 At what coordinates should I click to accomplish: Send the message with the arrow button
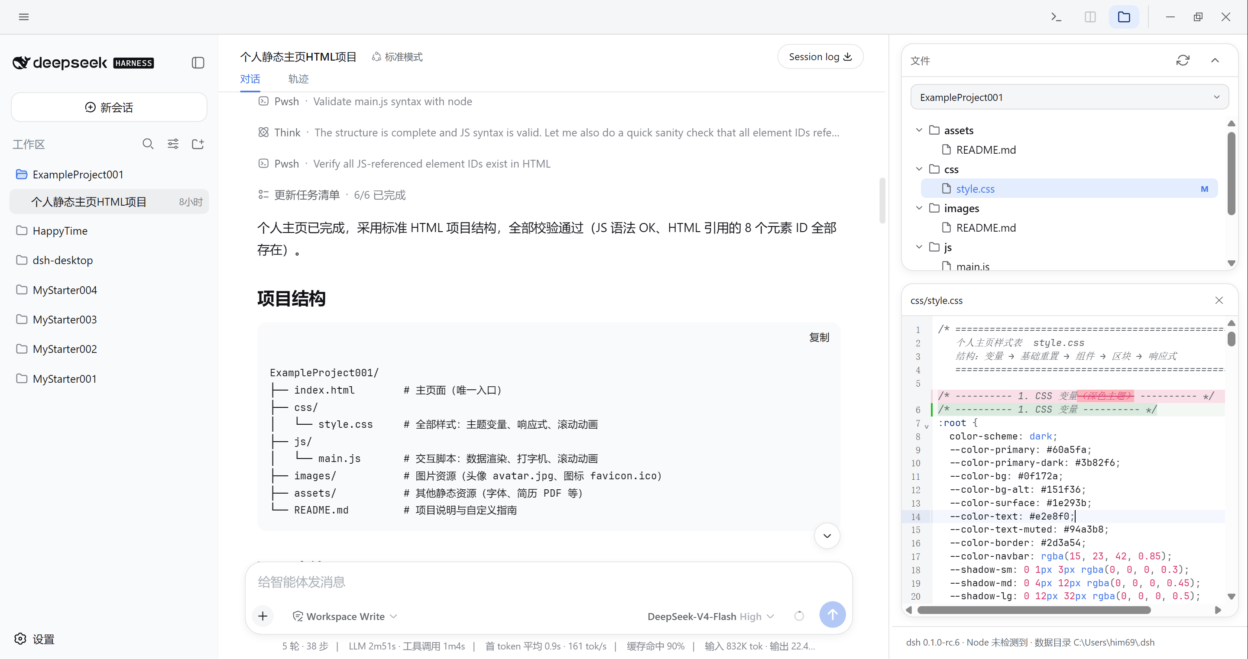pos(832,614)
